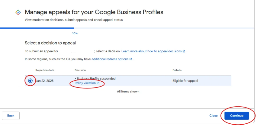257x127 pixels.
Task: Click external link icon after redress options
Action: pyautogui.click(x=131, y=59)
